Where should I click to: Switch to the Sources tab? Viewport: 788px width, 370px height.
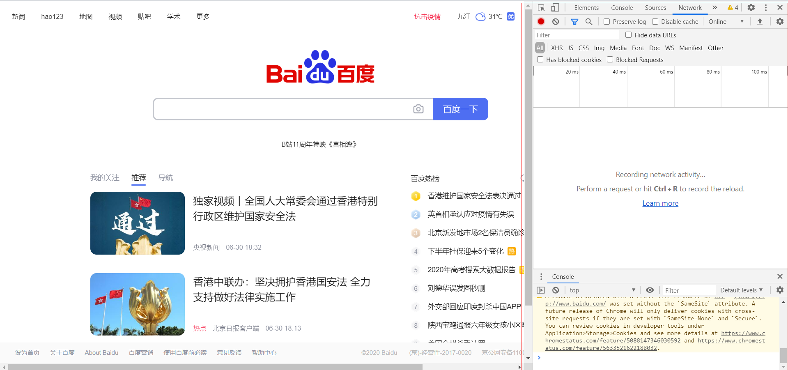coord(655,8)
